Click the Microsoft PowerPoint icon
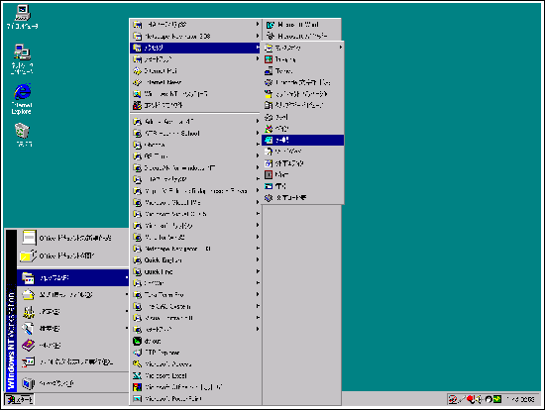This screenshot has height=410, width=545. click(x=138, y=398)
